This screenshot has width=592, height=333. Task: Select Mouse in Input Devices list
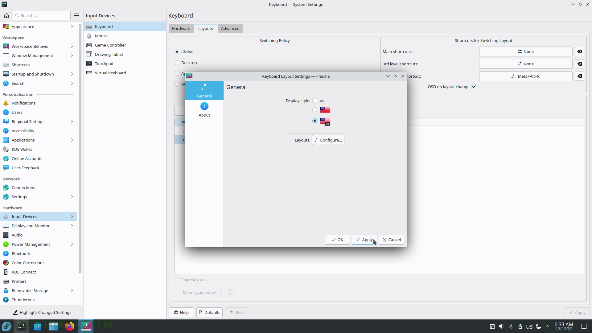tap(125, 36)
